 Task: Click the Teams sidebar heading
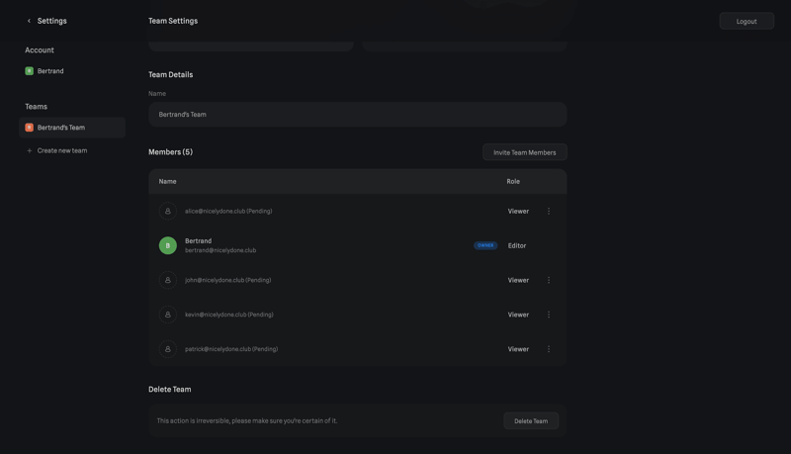coord(37,107)
